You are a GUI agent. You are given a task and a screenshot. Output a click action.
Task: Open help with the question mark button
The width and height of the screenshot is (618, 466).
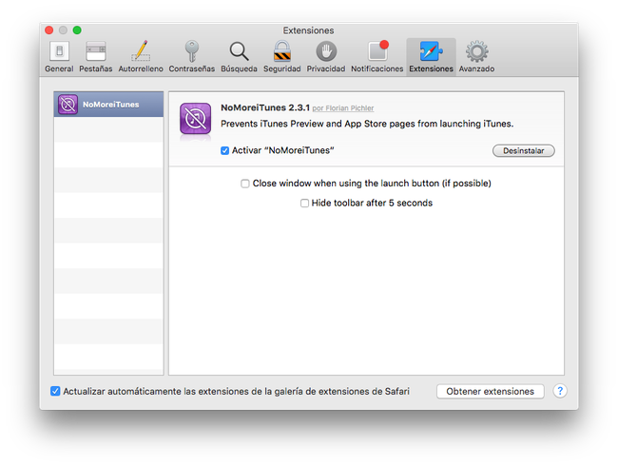[x=560, y=391]
